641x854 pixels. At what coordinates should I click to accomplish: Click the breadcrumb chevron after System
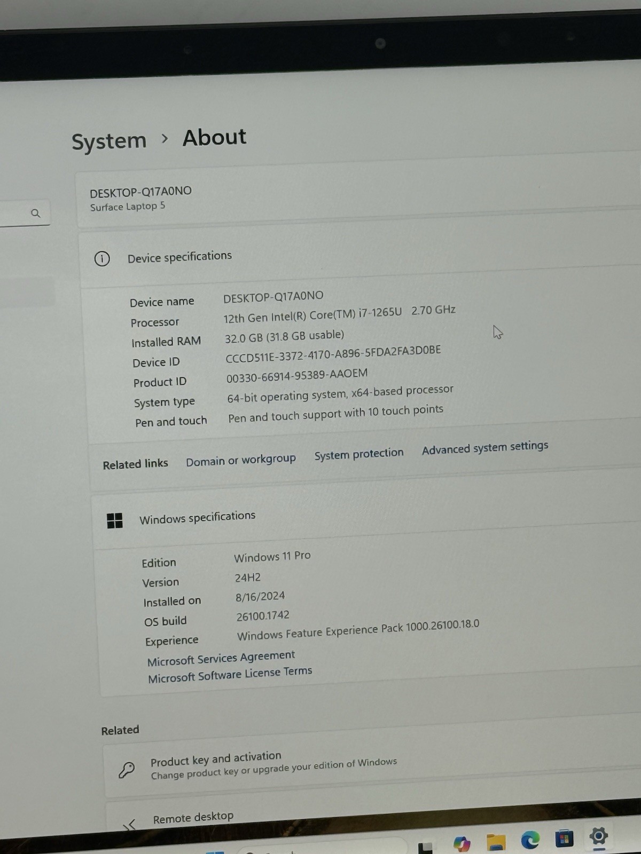click(x=165, y=139)
